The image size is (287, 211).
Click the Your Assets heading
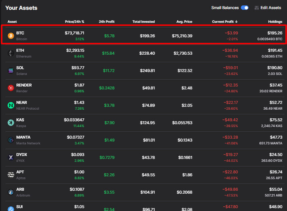[21, 8]
